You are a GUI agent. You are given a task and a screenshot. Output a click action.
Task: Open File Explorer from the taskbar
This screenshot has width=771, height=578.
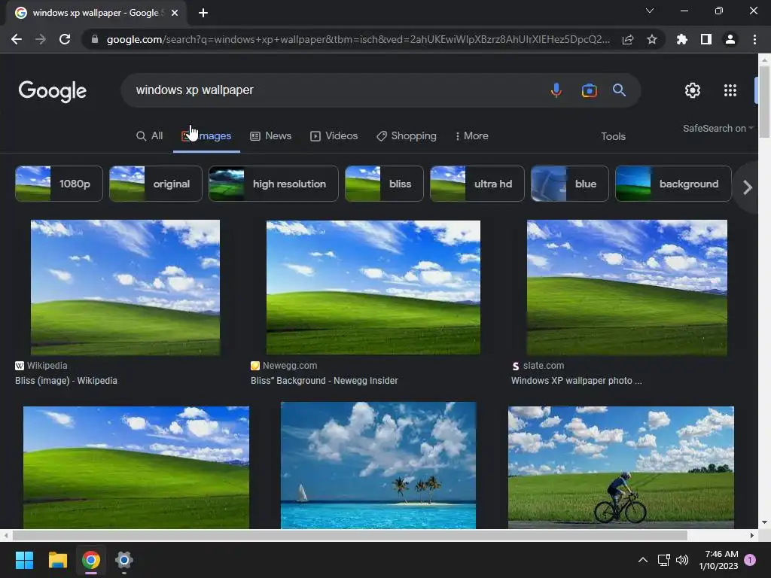pyautogui.click(x=57, y=560)
